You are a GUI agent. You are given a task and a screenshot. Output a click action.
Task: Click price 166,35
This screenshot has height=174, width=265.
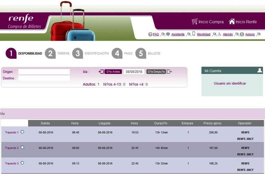(x=213, y=164)
